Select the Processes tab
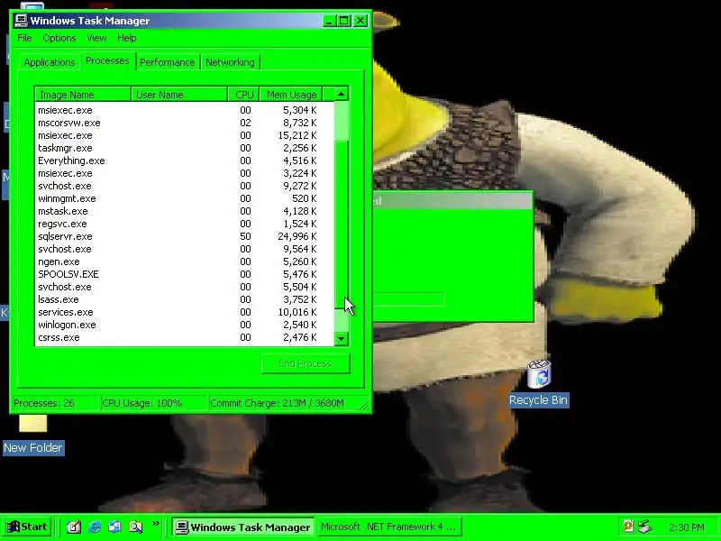The width and height of the screenshot is (721, 541). (x=107, y=60)
